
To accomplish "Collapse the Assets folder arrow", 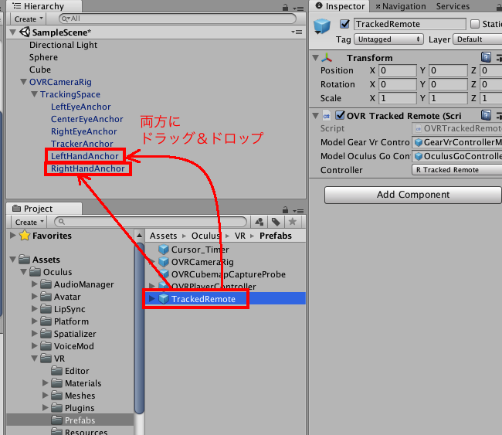I will click(x=13, y=260).
